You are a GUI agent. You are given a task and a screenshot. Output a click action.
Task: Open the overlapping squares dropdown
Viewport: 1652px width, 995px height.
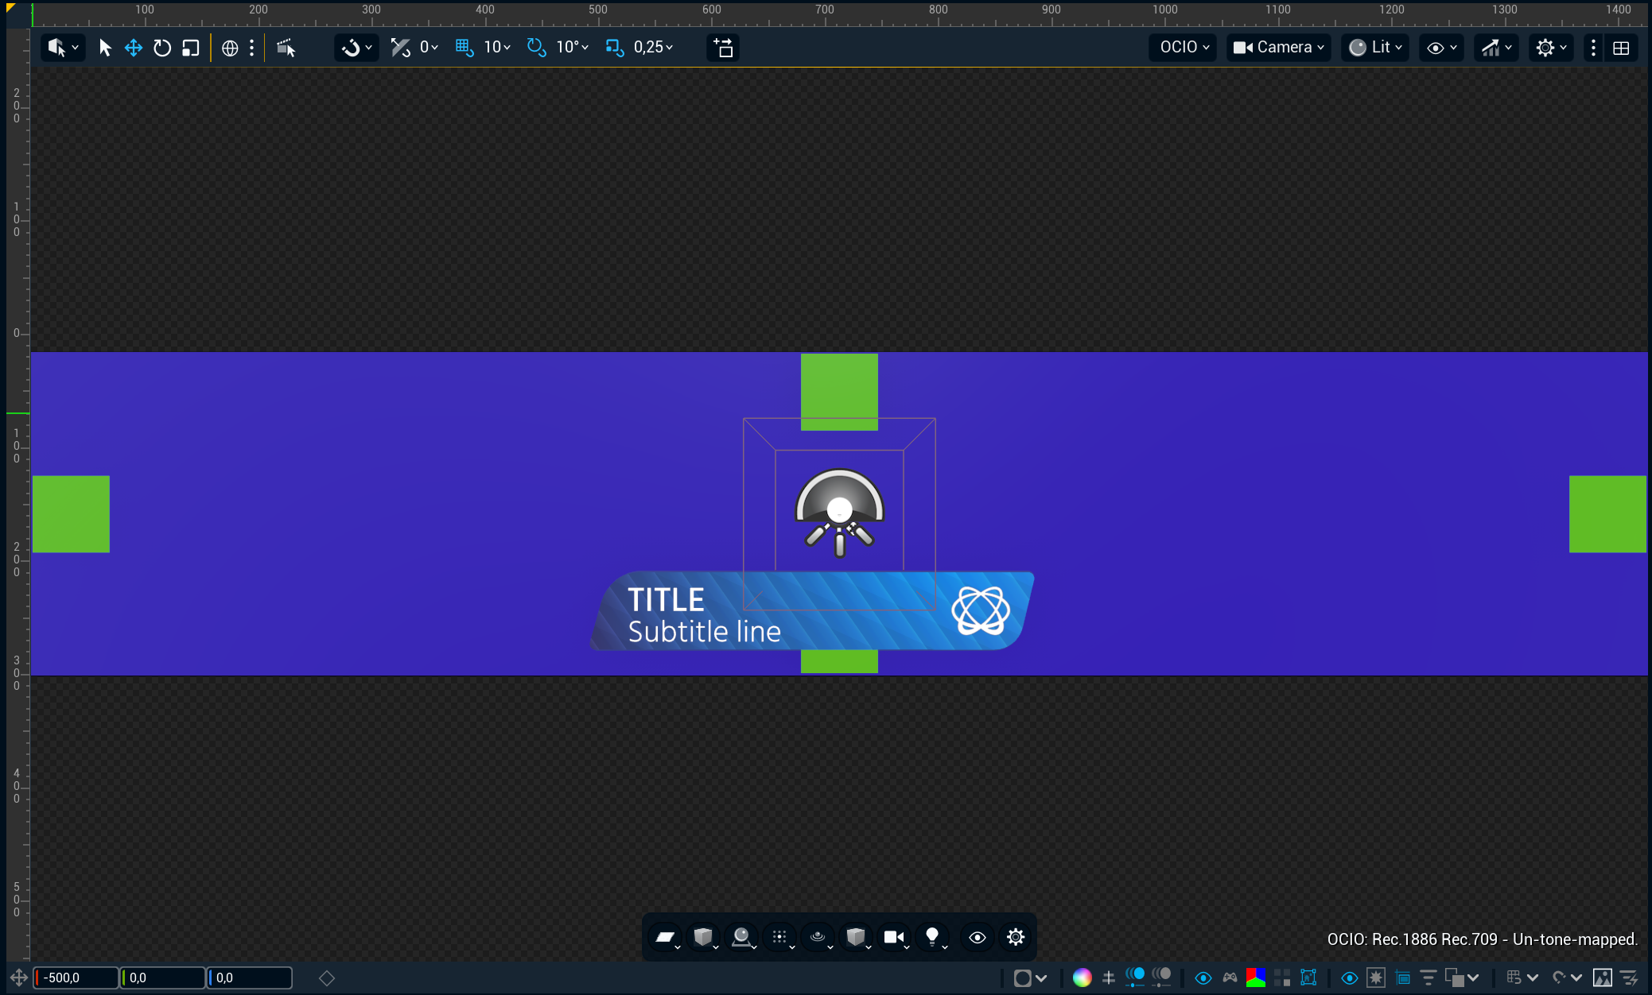[1462, 978]
